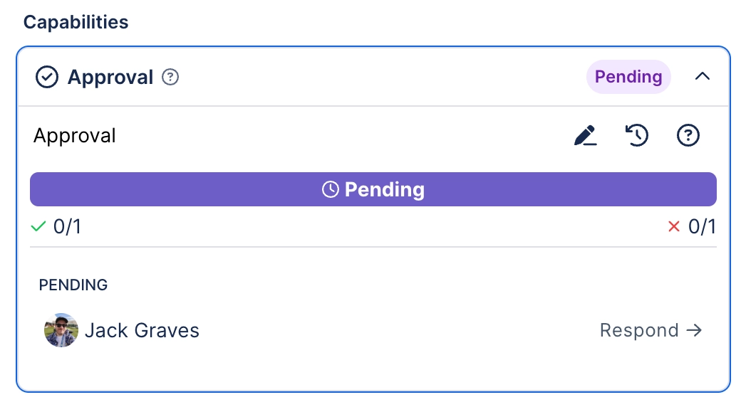Open approval history with the clock-arrow icon
Viewport: 741px width, 407px height.
[636, 135]
